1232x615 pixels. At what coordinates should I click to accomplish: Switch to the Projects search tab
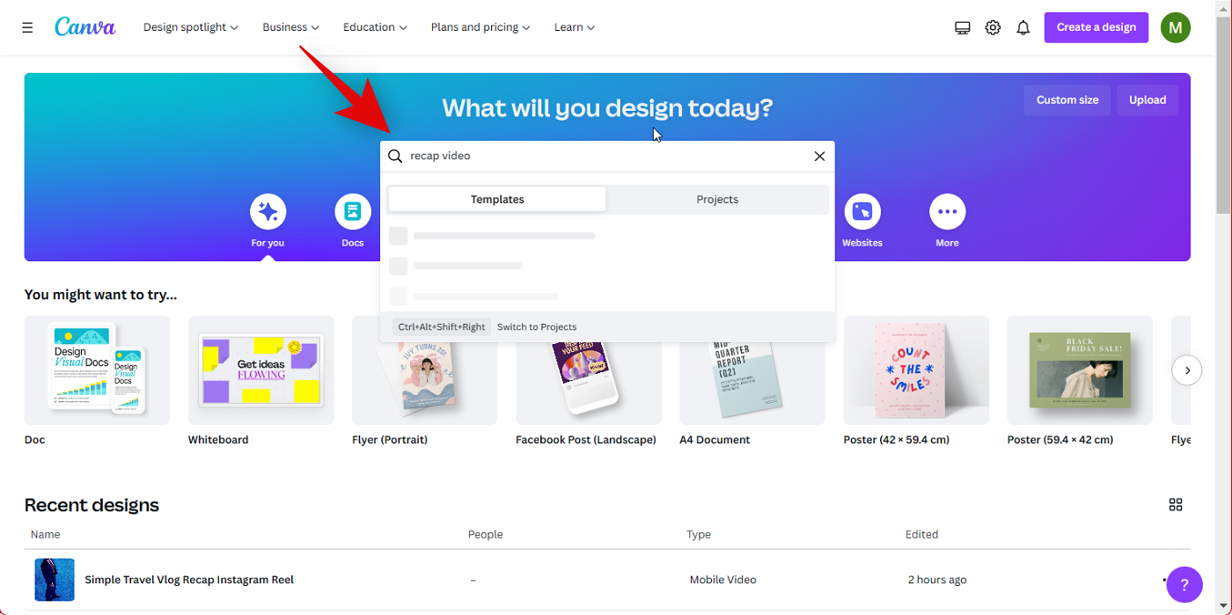click(x=717, y=200)
